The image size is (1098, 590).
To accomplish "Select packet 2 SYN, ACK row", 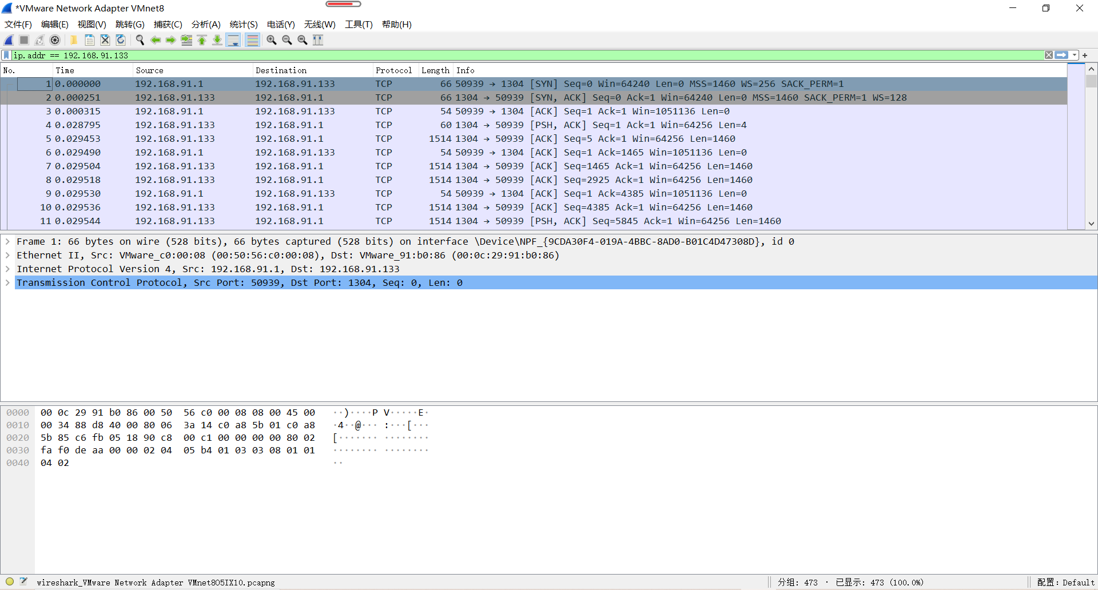I will click(534, 98).
